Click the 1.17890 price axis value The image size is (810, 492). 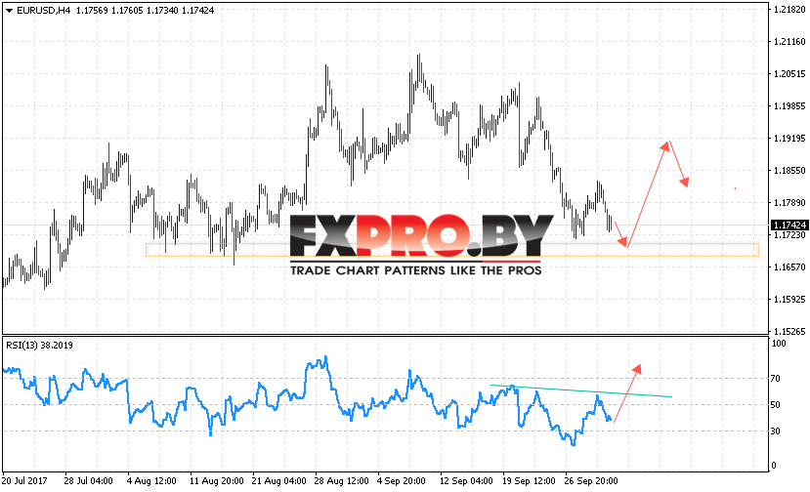click(x=789, y=202)
